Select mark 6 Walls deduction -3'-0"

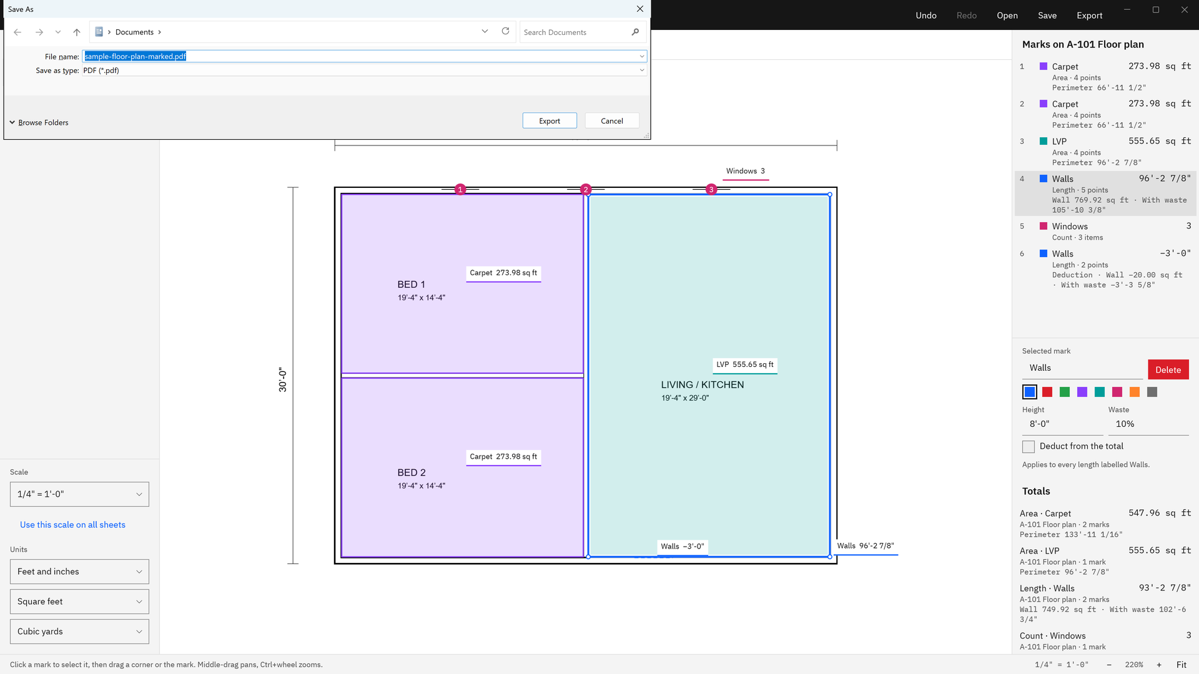pyautogui.click(x=1105, y=269)
